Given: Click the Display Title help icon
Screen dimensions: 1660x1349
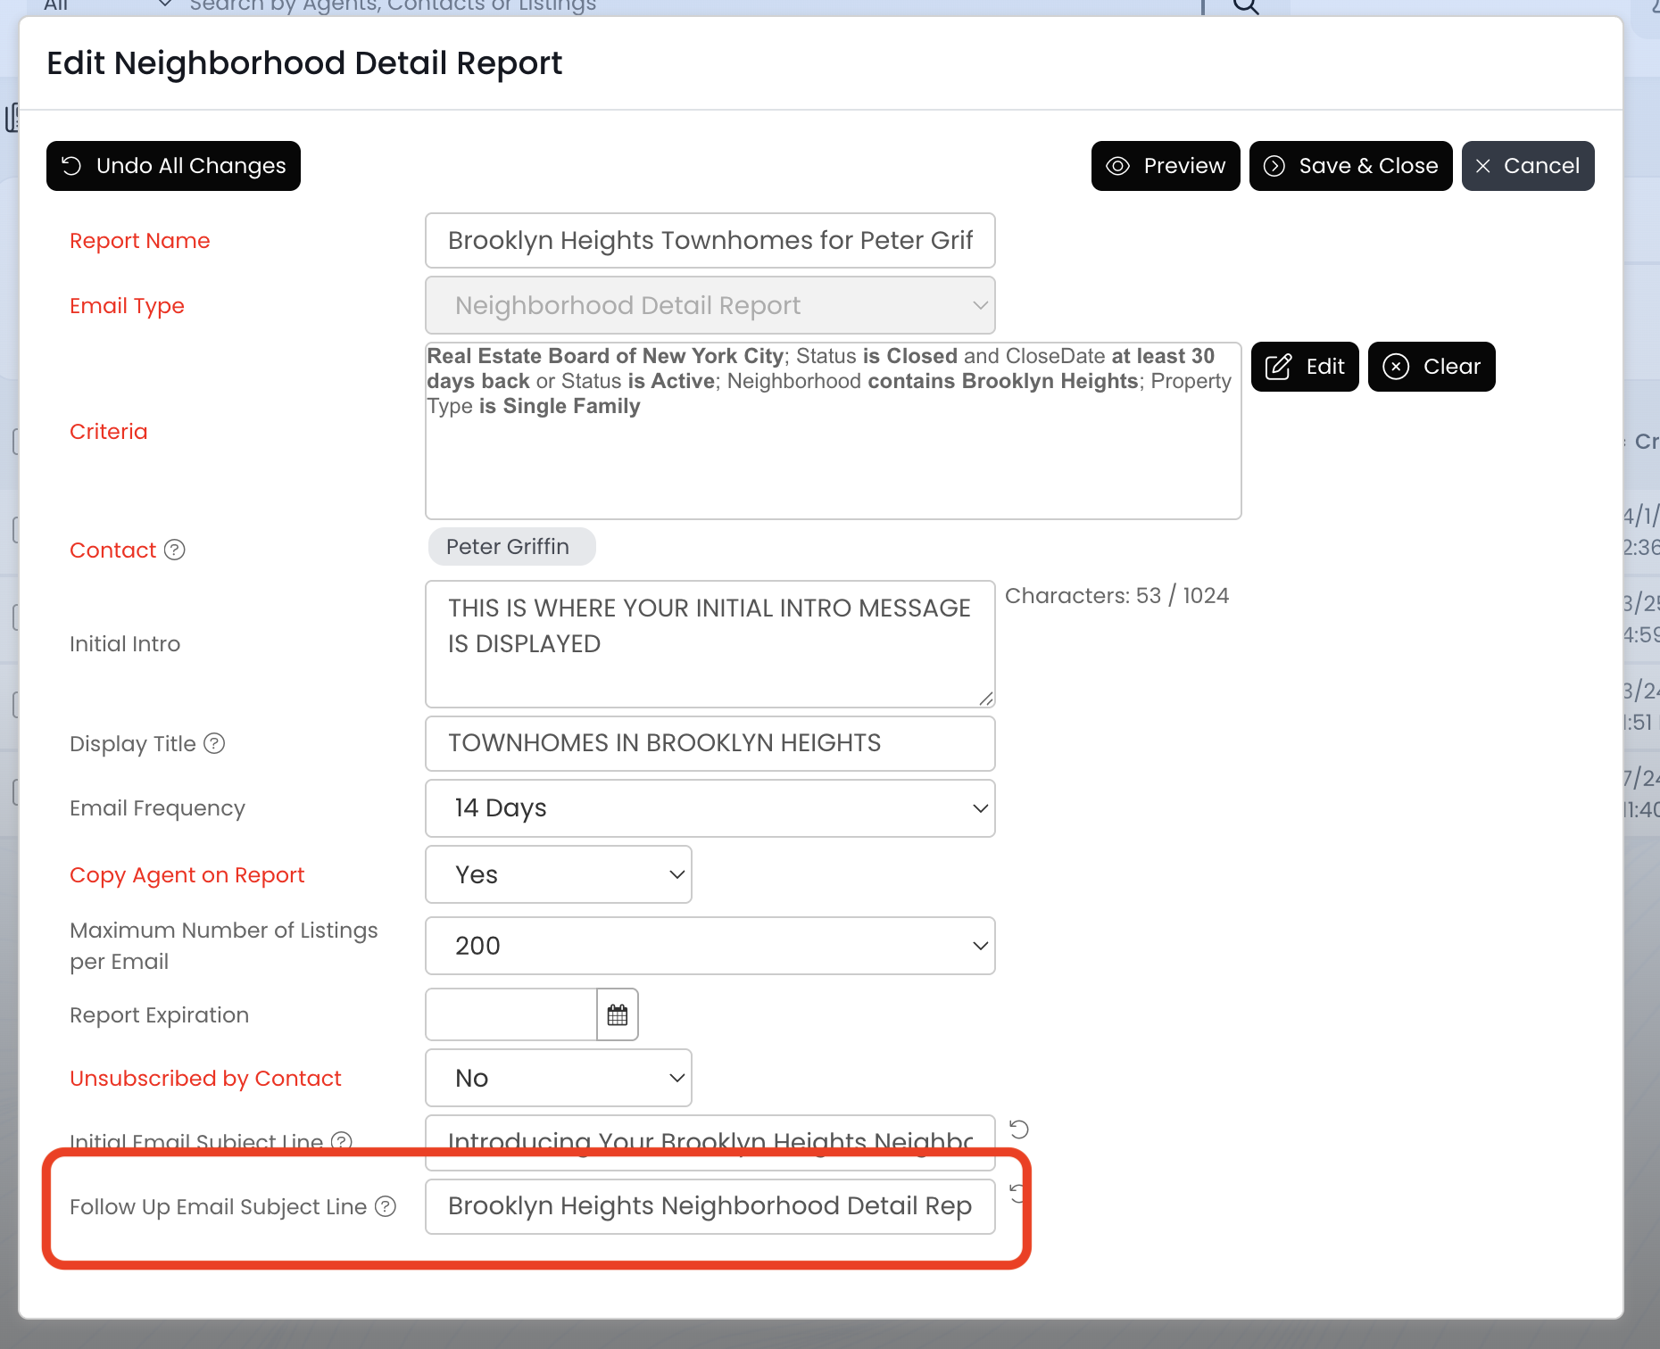Looking at the screenshot, I should [214, 743].
